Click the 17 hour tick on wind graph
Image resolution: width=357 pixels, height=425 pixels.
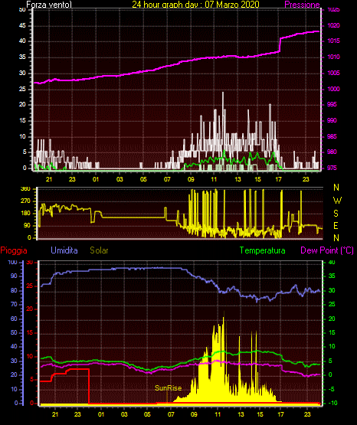pyautogui.click(x=278, y=179)
